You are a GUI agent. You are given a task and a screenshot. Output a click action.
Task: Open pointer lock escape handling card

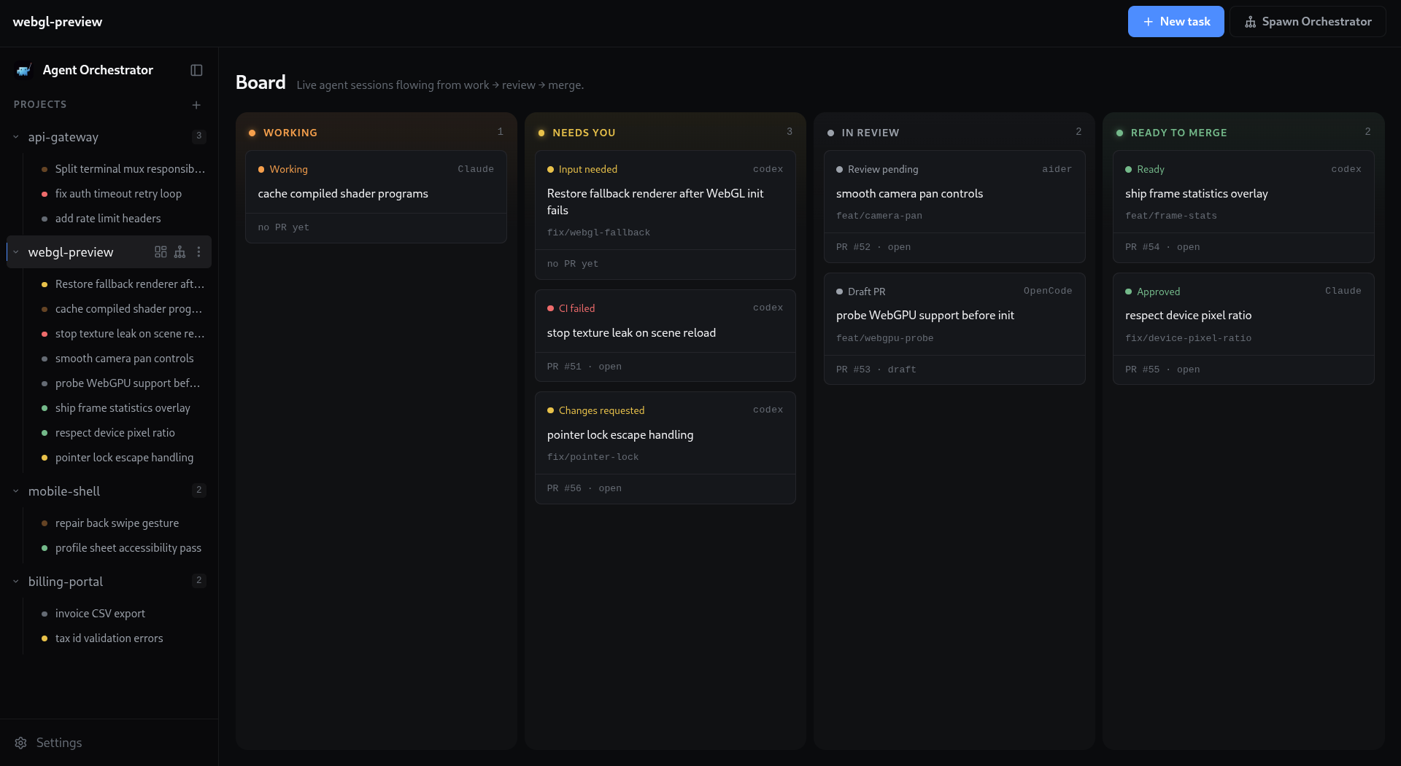pyautogui.click(x=665, y=448)
